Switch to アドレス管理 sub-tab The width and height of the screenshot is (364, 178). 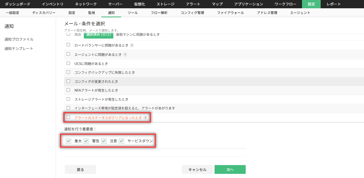point(267,13)
